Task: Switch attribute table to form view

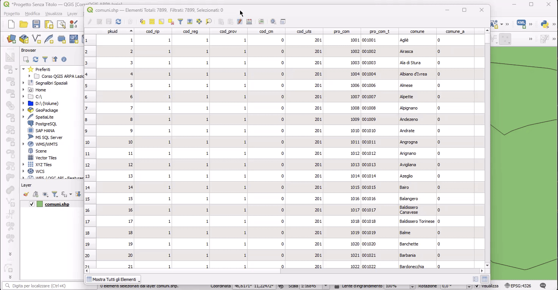Action: coord(476,279)
